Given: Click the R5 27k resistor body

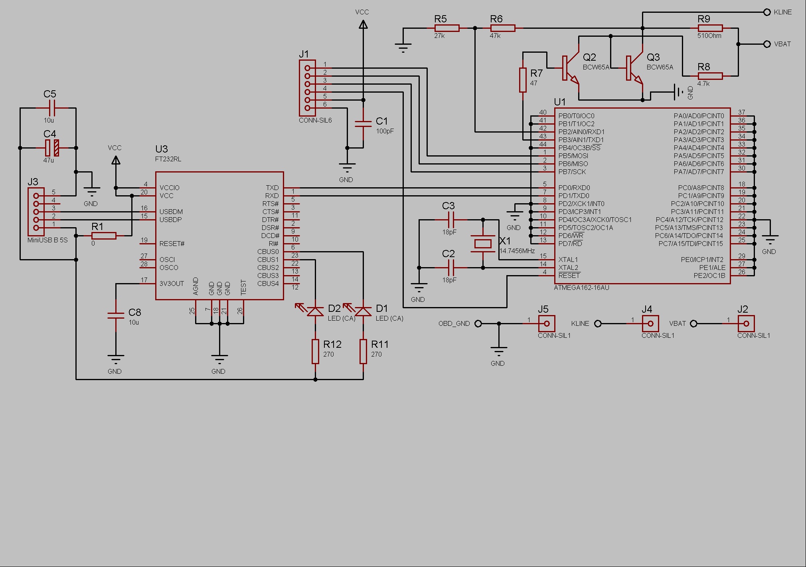Looking at the screenshot, I should click(x=447, y=28).
